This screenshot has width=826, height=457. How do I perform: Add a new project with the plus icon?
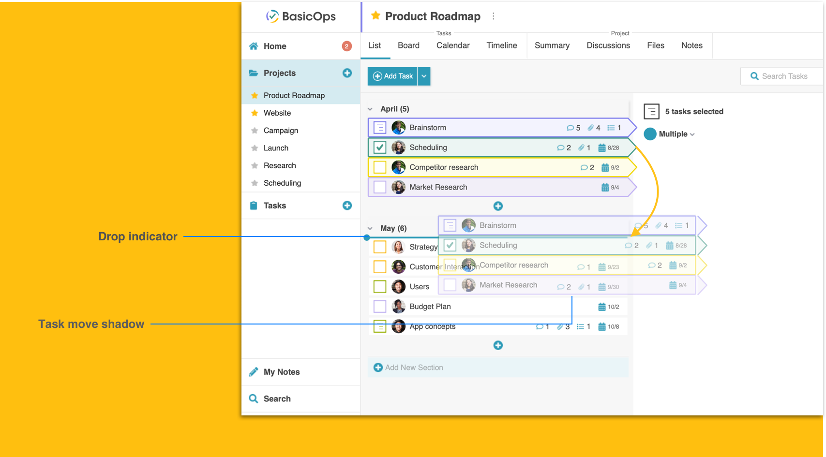click(347, 73)
